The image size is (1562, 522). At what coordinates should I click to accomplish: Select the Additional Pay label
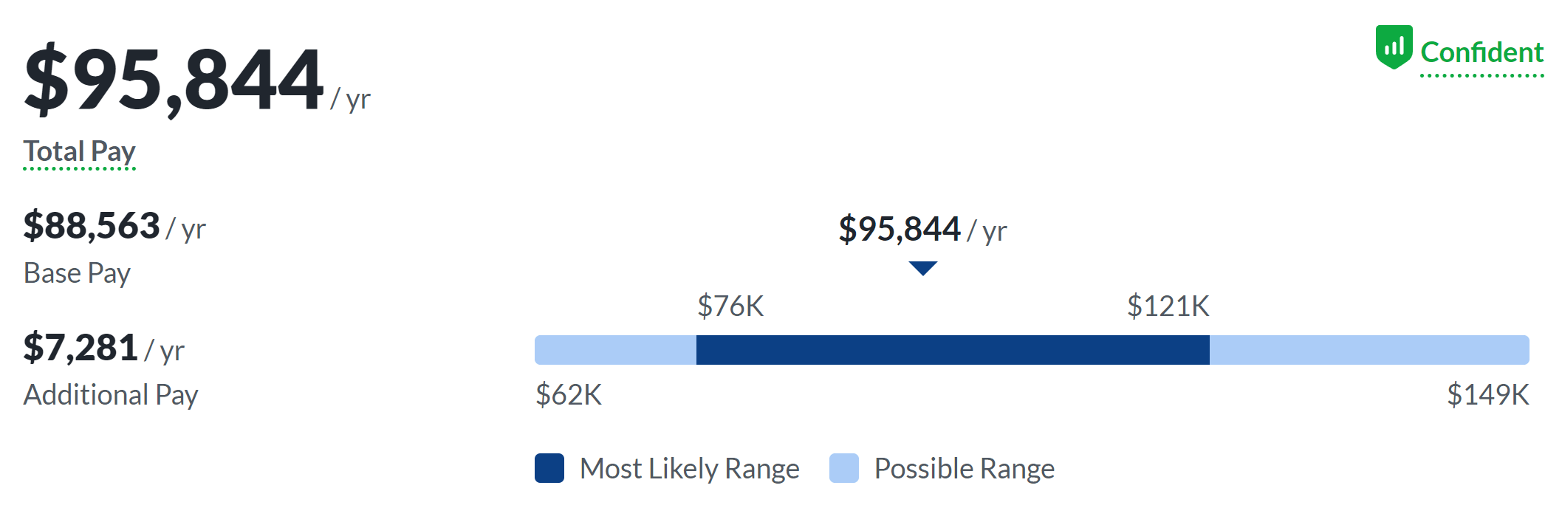[x=111, y=395]
